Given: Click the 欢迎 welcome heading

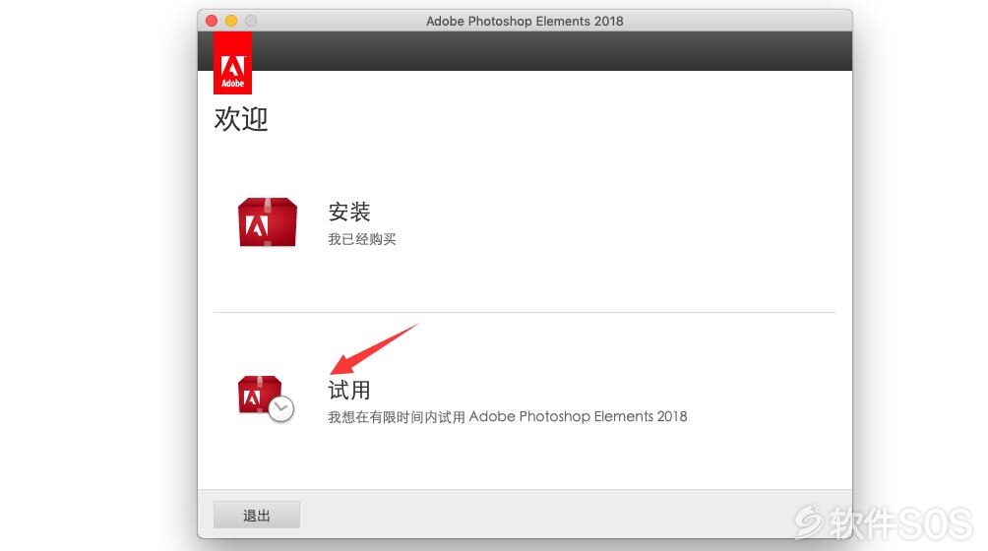Looking at the screenshot, I should [241, 119].
